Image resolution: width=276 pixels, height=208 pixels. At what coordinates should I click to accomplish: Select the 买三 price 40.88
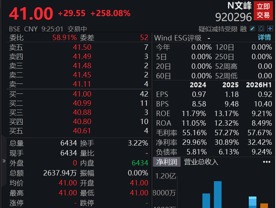[x=82, y=112]
